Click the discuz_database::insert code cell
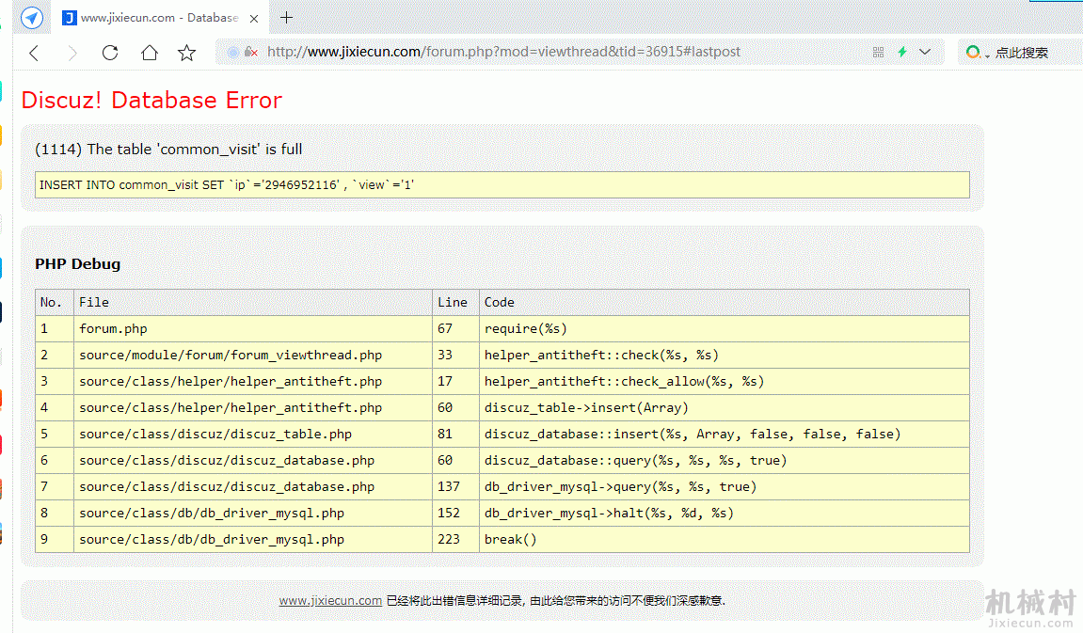Image resolution: width=1083 pixels, height=633 pixels. pos(725,434)
